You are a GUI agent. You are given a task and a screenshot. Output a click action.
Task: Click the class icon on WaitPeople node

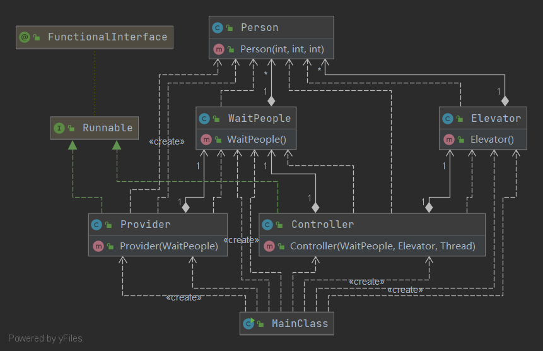(x=204, y=119)
